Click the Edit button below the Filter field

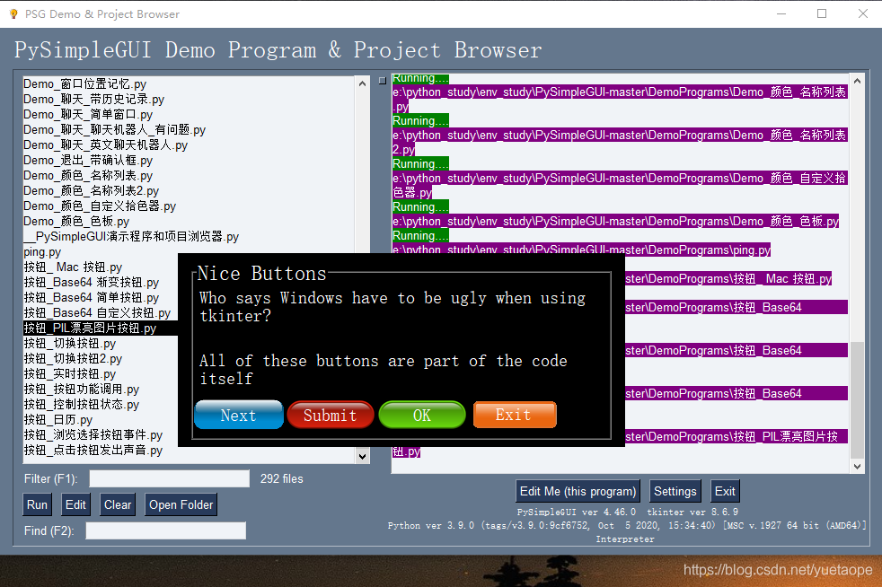[75, 505]
